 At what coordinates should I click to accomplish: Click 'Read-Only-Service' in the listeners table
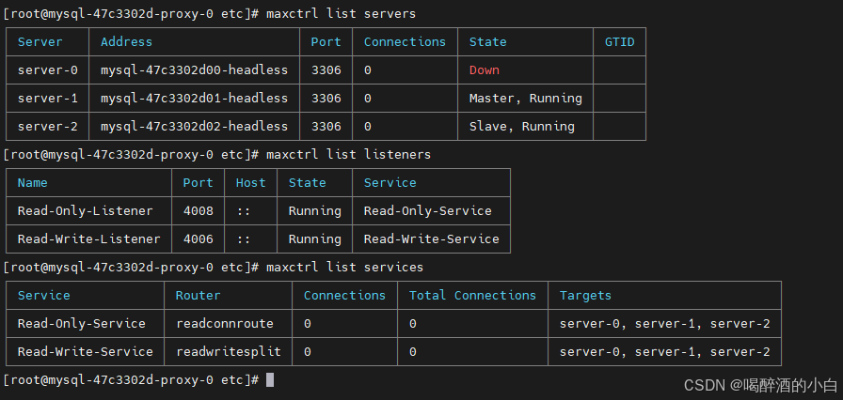[x=427, y=211]
